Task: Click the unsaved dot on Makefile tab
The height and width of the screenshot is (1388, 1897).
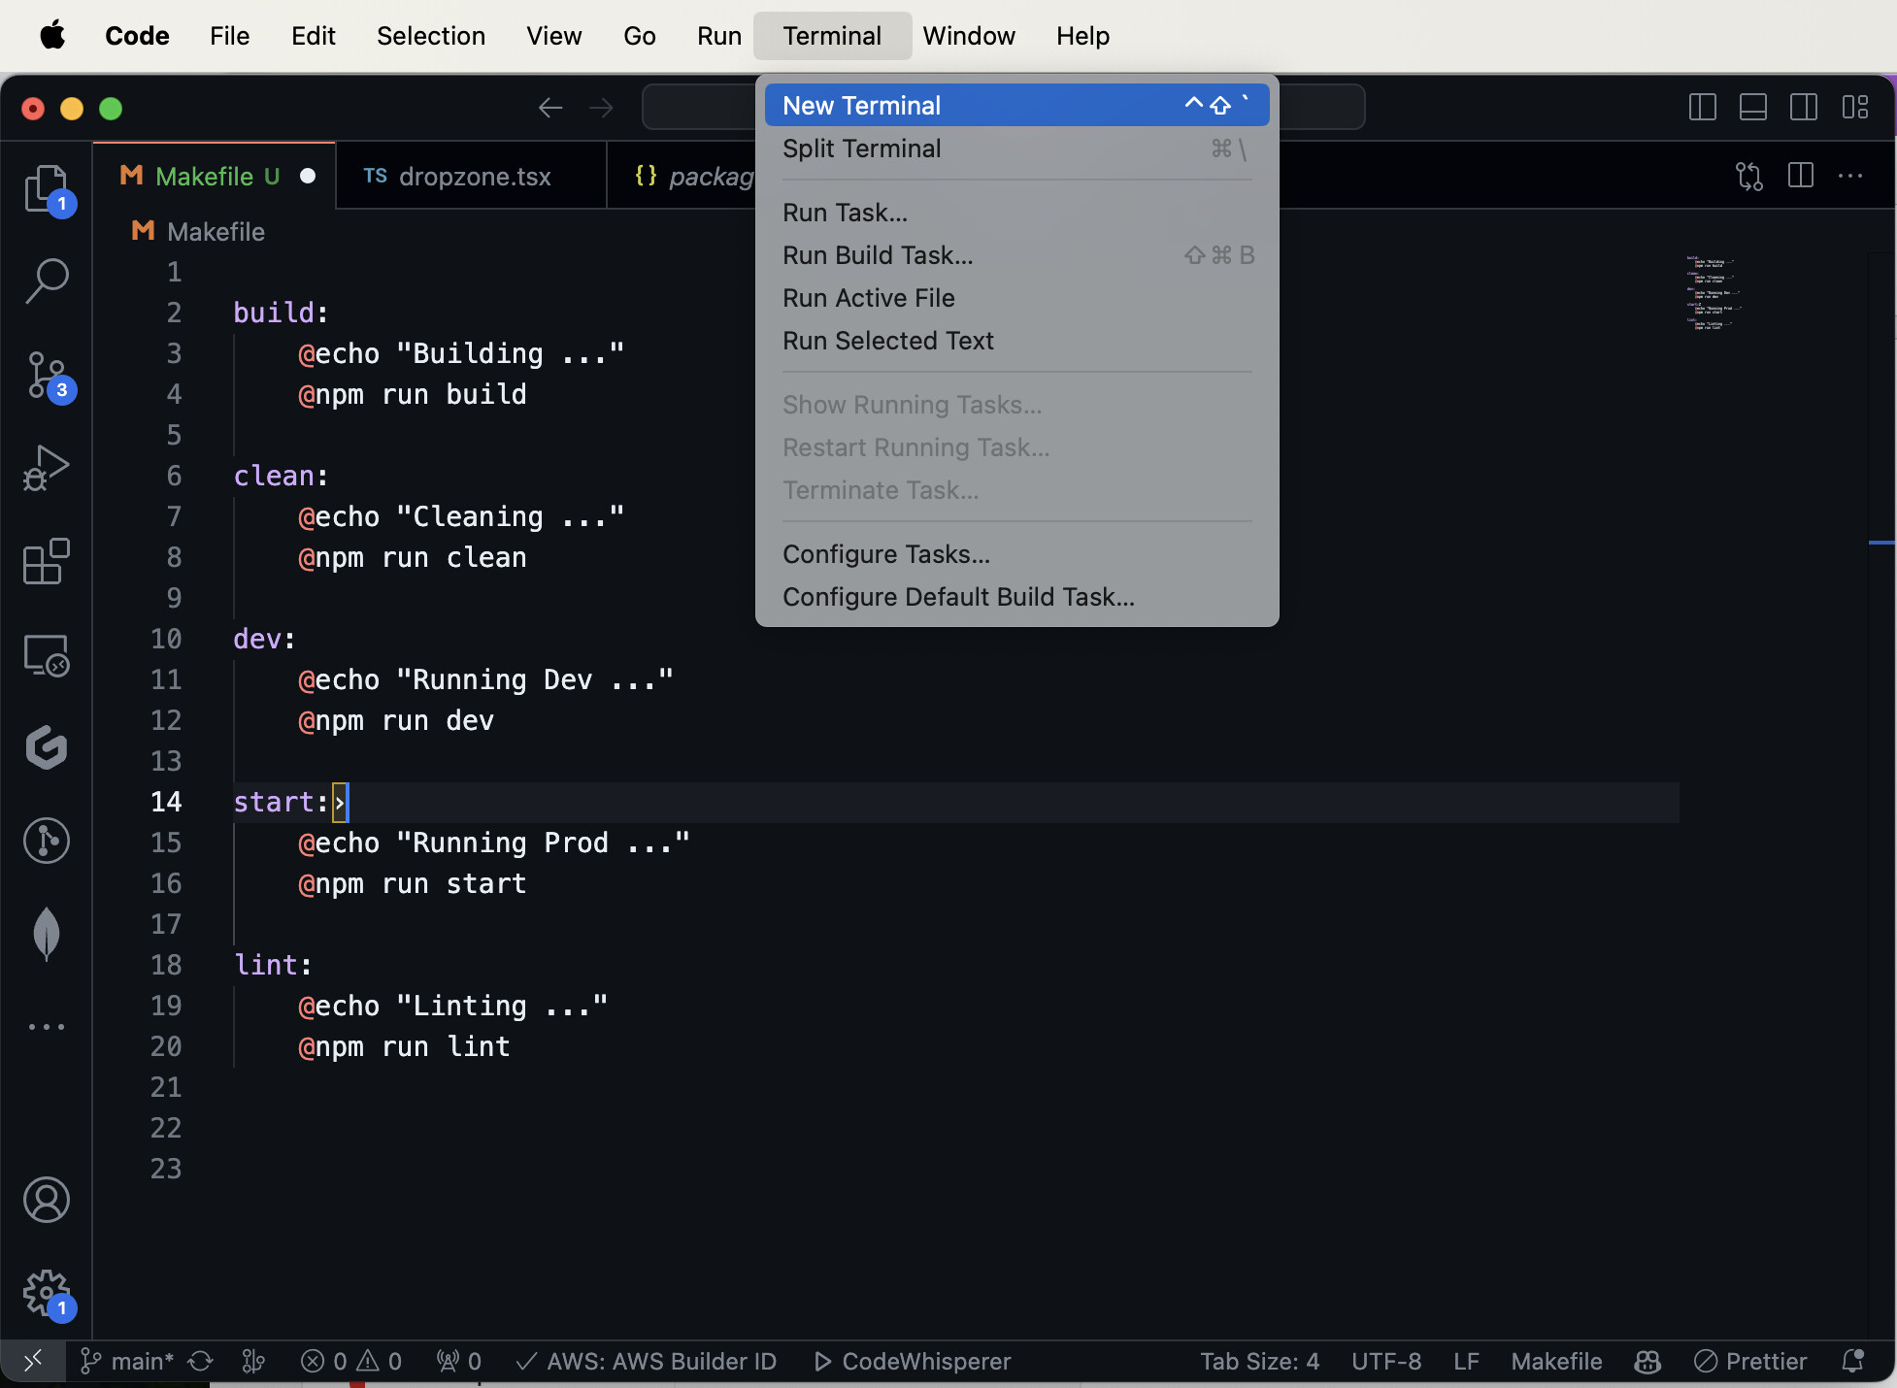Action: 308,176
